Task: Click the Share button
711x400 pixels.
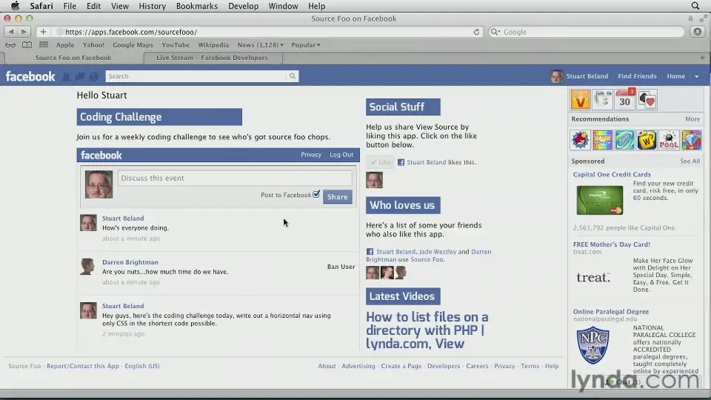Action: click(x=338, y=197)
